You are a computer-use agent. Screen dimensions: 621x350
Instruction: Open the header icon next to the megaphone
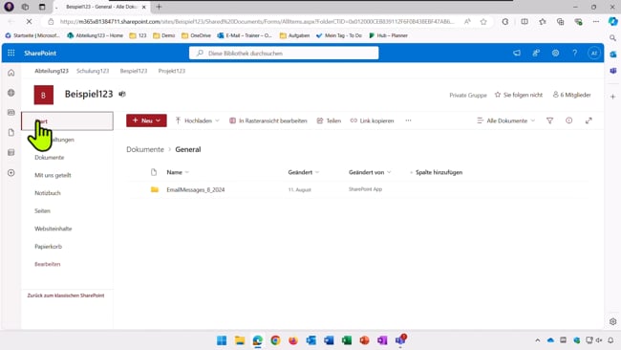coord(536,53)
